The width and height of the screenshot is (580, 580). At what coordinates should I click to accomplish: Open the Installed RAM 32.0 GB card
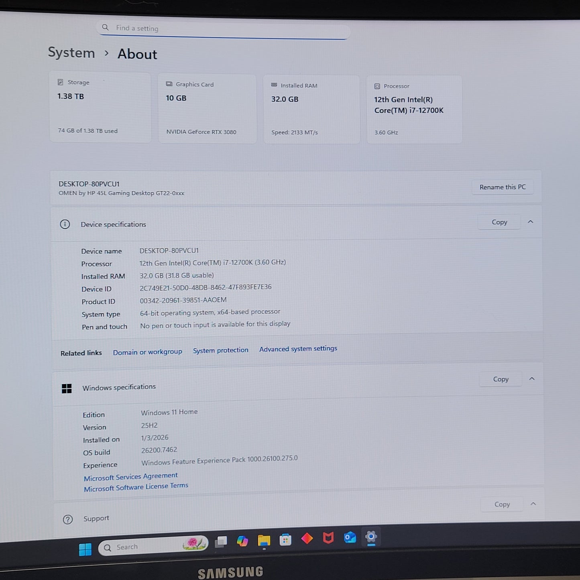(311, 109)
